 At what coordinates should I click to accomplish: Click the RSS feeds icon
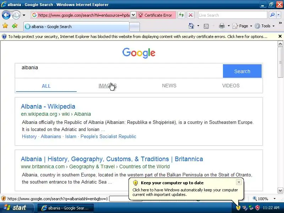click(x=206, y=26)
